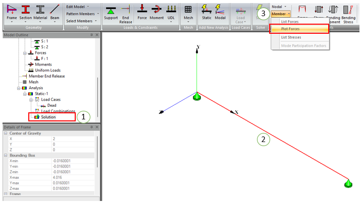362x204 pixels.
Task: Click the Frame geometry tool
Action: coord(12,12)
